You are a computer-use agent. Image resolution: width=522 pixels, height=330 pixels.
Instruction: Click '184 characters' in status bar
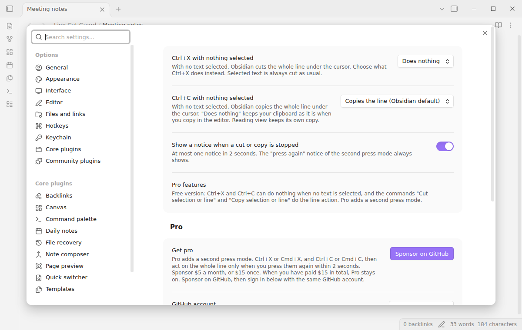tap(497, 324)
